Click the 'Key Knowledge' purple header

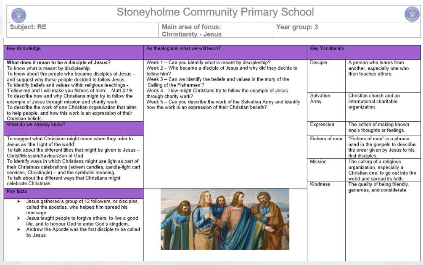(x=74, y=52)
